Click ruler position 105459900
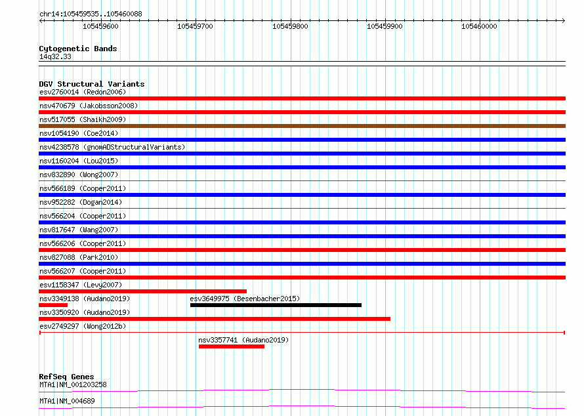 coord(385,26)
